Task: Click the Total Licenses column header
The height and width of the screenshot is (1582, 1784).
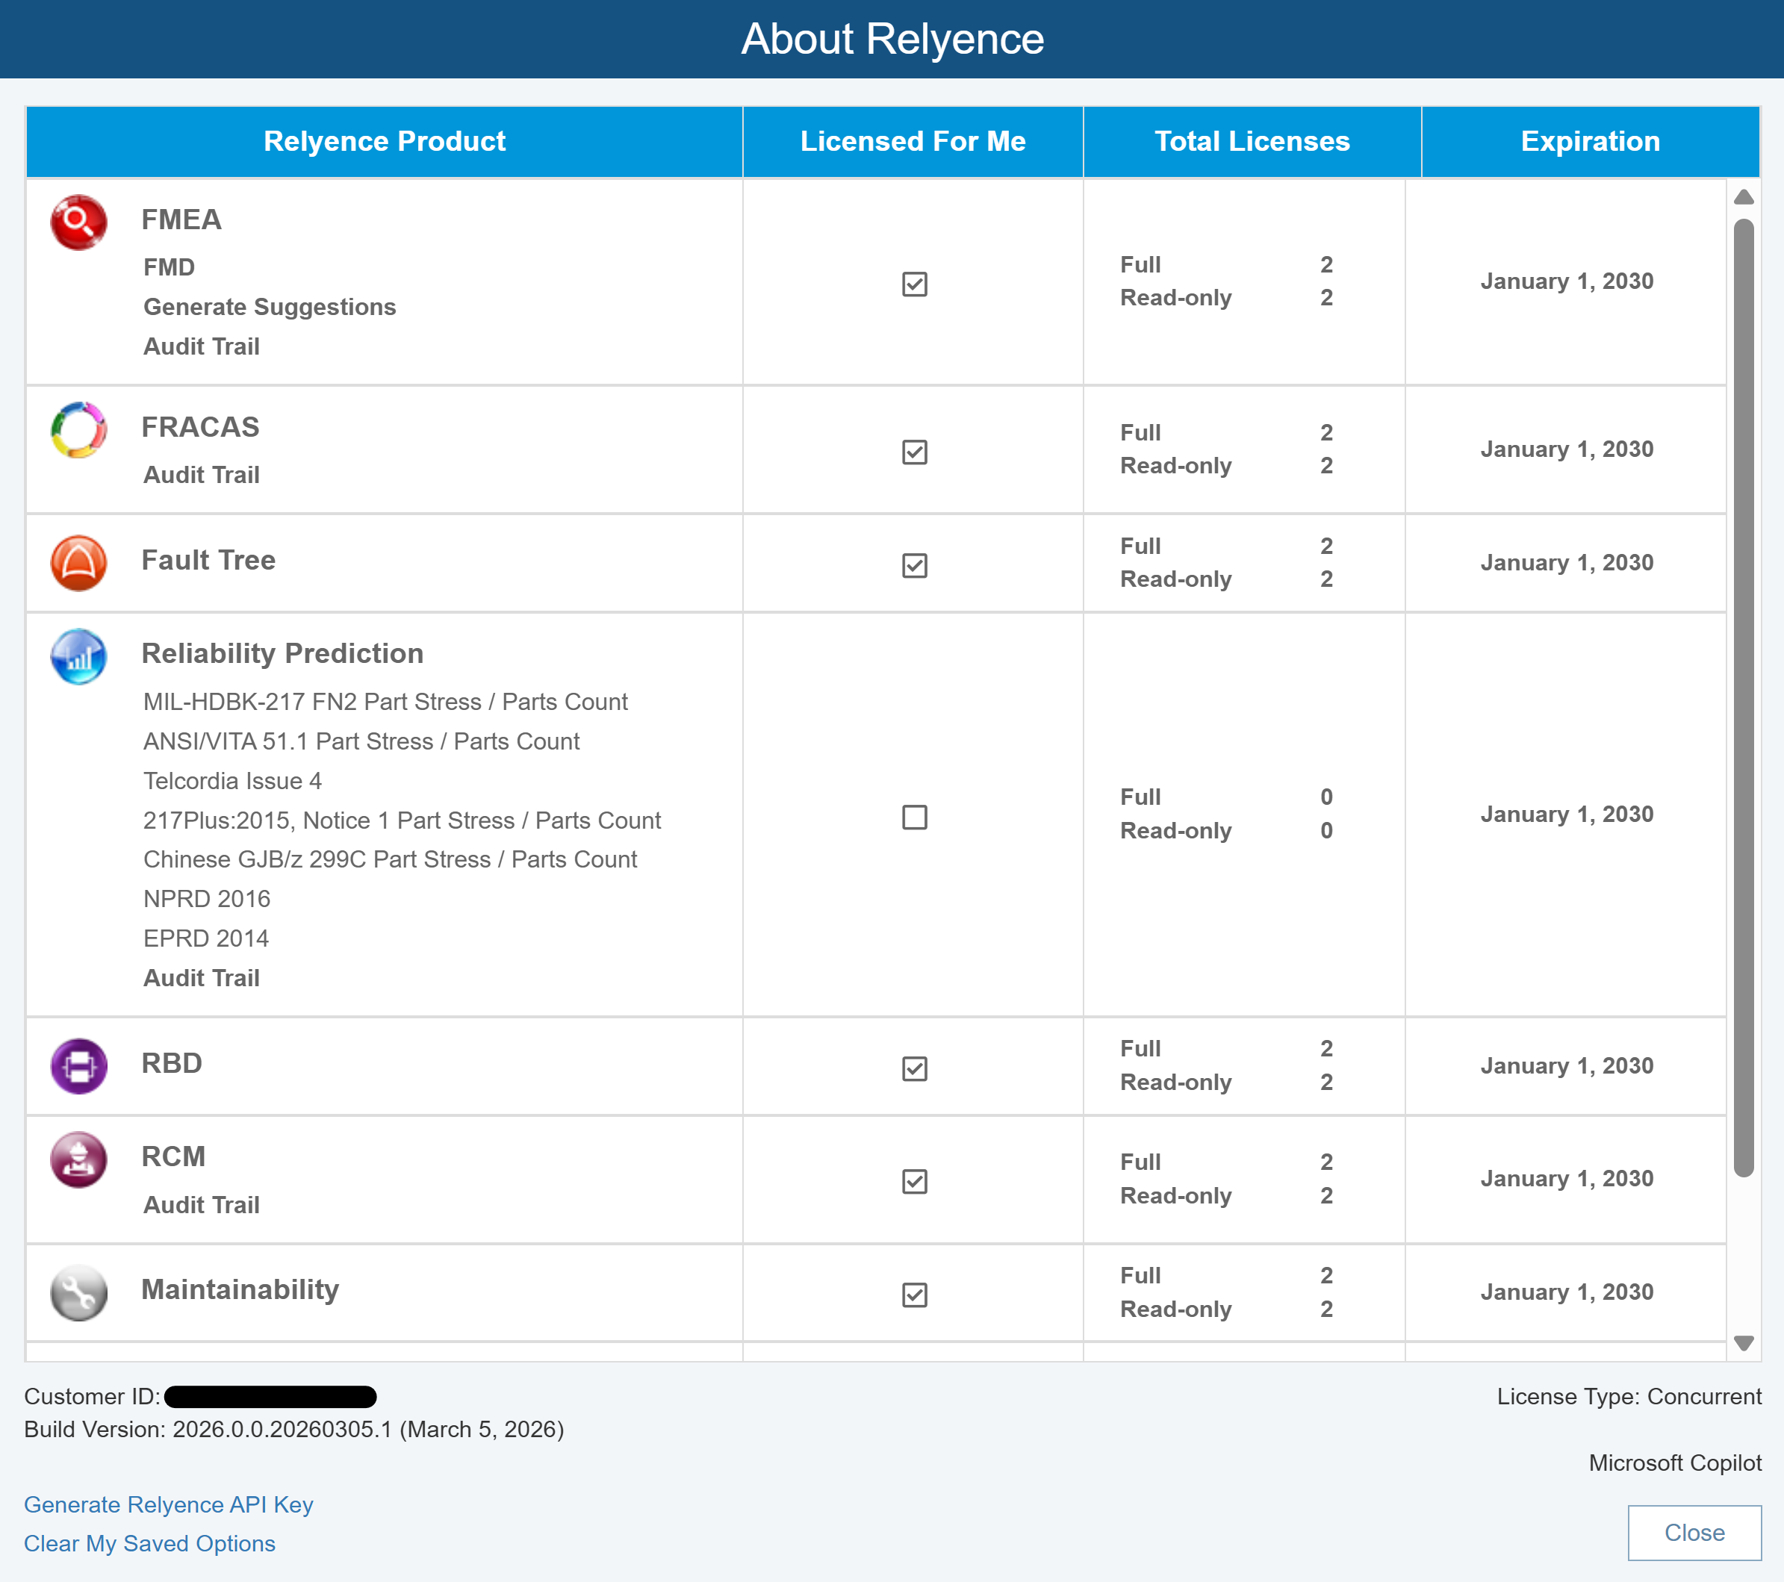Action: [1252, 141]
